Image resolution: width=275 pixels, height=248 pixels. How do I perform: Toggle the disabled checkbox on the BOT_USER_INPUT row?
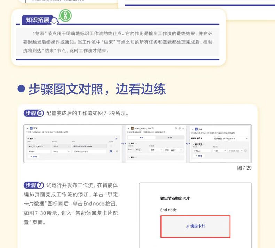coord(111,146)
